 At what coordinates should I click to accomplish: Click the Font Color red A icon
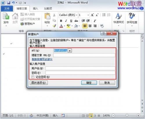(61, 26)
